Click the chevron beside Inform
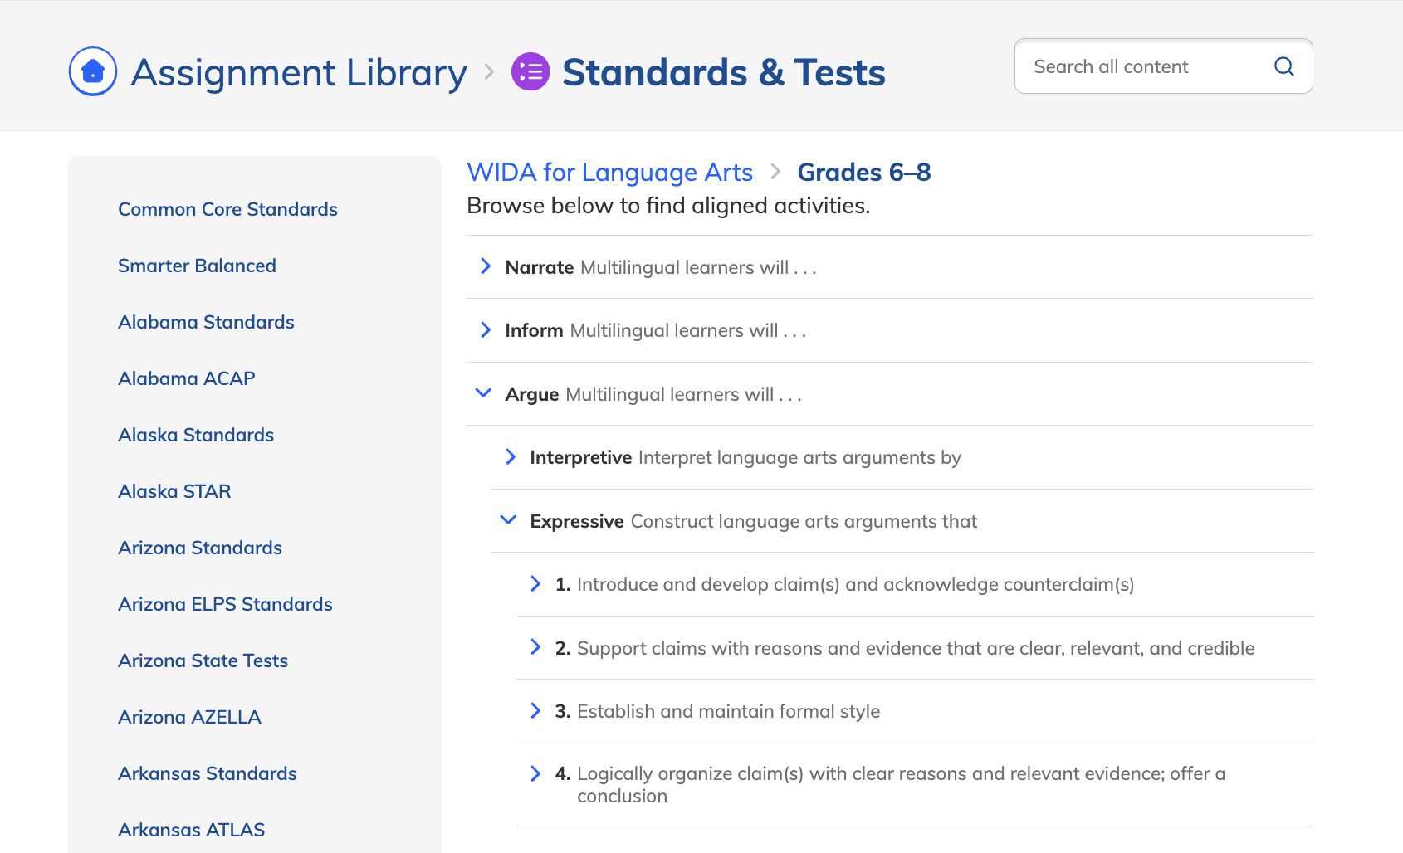The height and width of the screenshot is (853, 1403). (485, 329)
